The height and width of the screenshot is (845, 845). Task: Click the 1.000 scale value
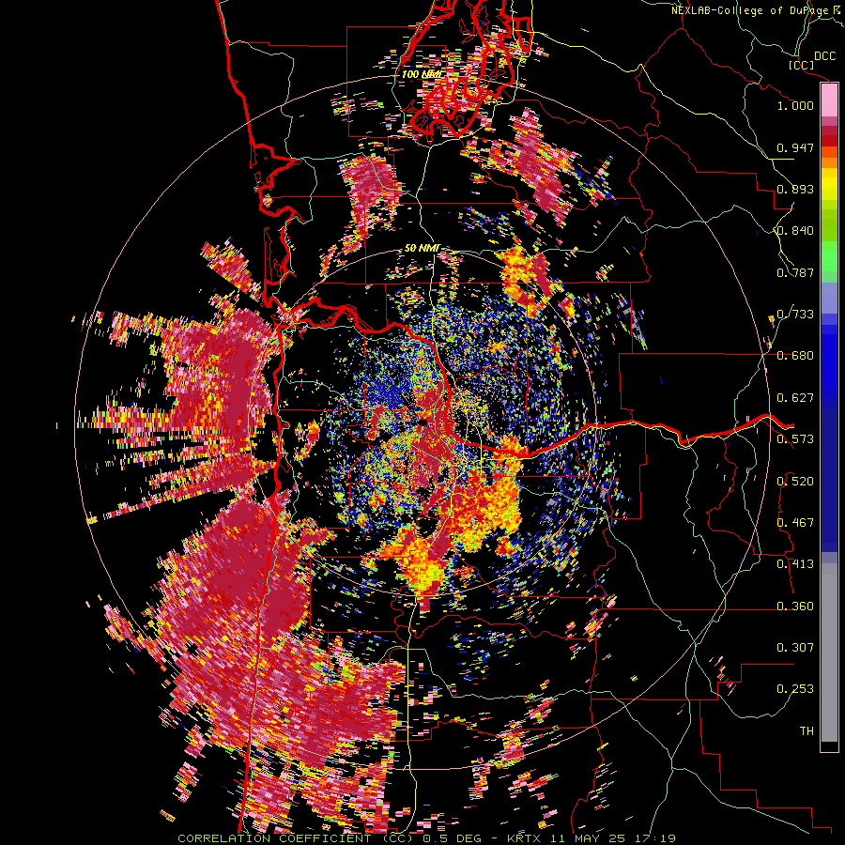(x=795, y=105)
